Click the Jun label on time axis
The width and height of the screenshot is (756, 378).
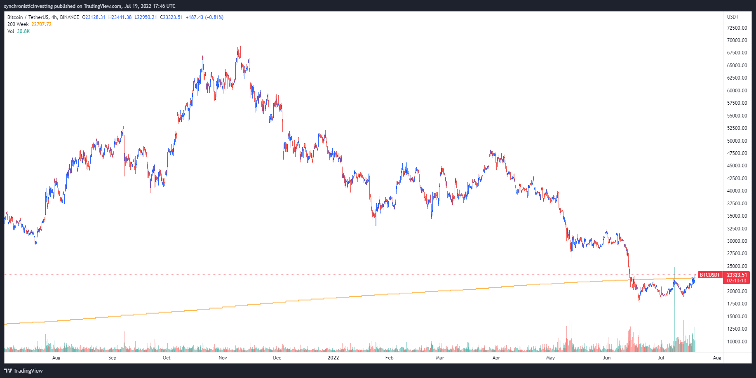(606, 358)
